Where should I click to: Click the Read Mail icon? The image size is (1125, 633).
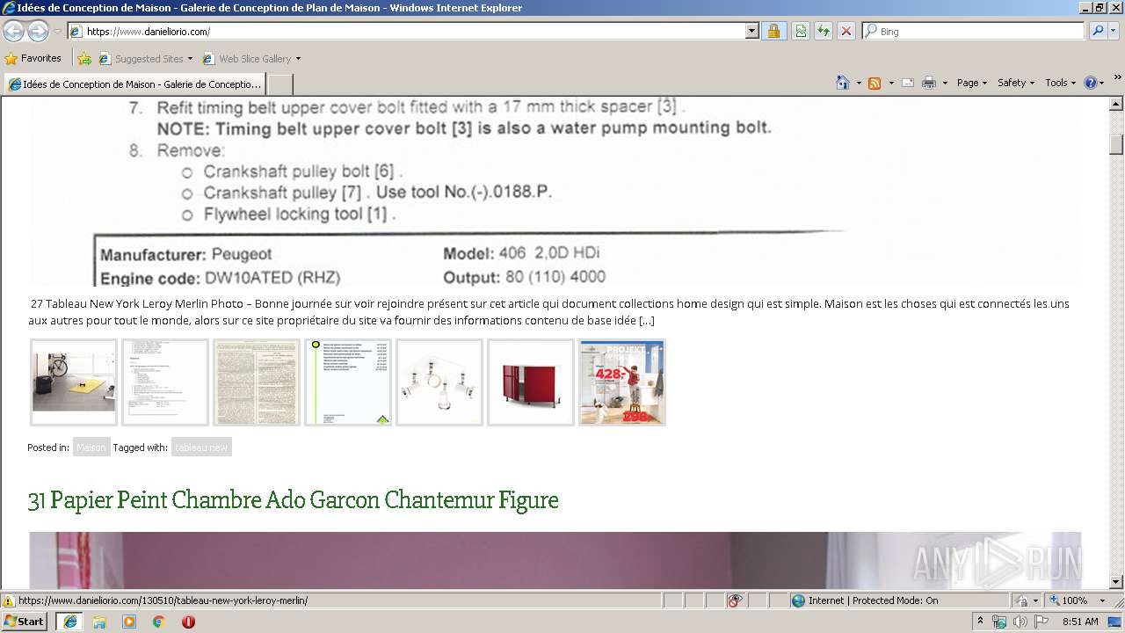pyautogui.click(x=908, y=83)
